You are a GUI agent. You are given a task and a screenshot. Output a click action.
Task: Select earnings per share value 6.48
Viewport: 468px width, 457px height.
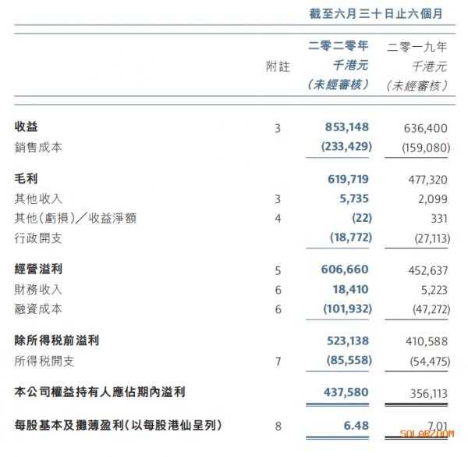(x=356, y=426)
